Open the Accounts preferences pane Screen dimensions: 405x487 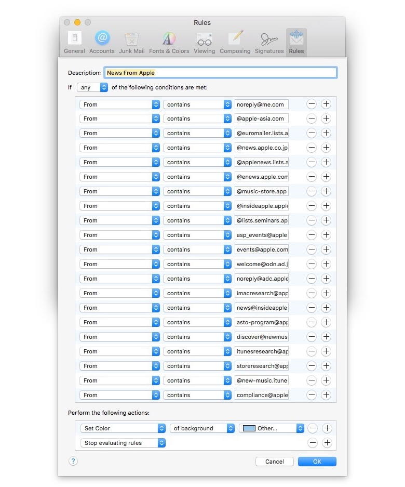(x=102, y=42)
